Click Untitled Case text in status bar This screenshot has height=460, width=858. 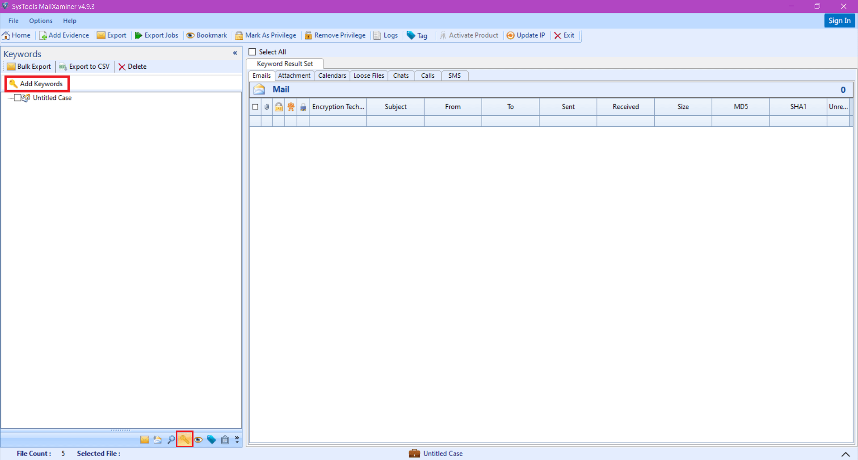point(443,453)
